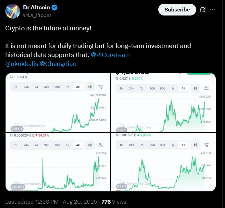Click the Subscribe button

tap(177, 10)
